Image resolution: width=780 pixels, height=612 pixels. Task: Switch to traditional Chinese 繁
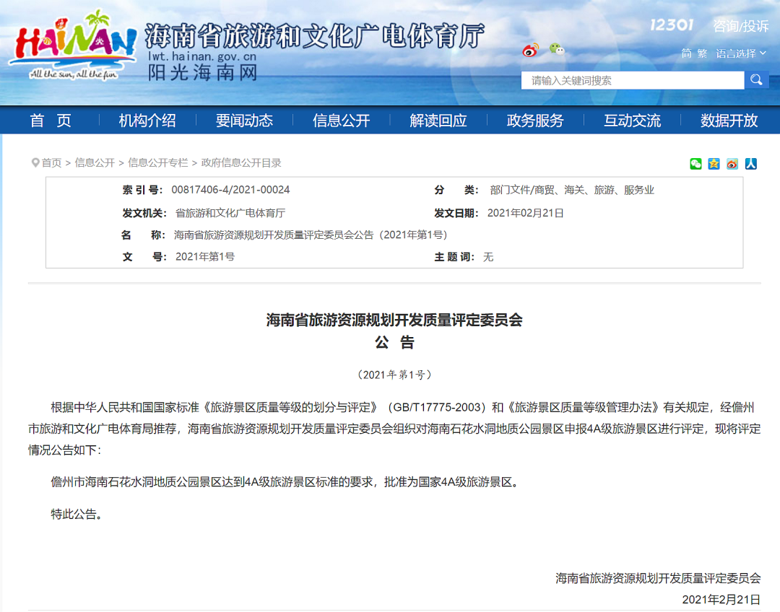click(x=703, y=53)
